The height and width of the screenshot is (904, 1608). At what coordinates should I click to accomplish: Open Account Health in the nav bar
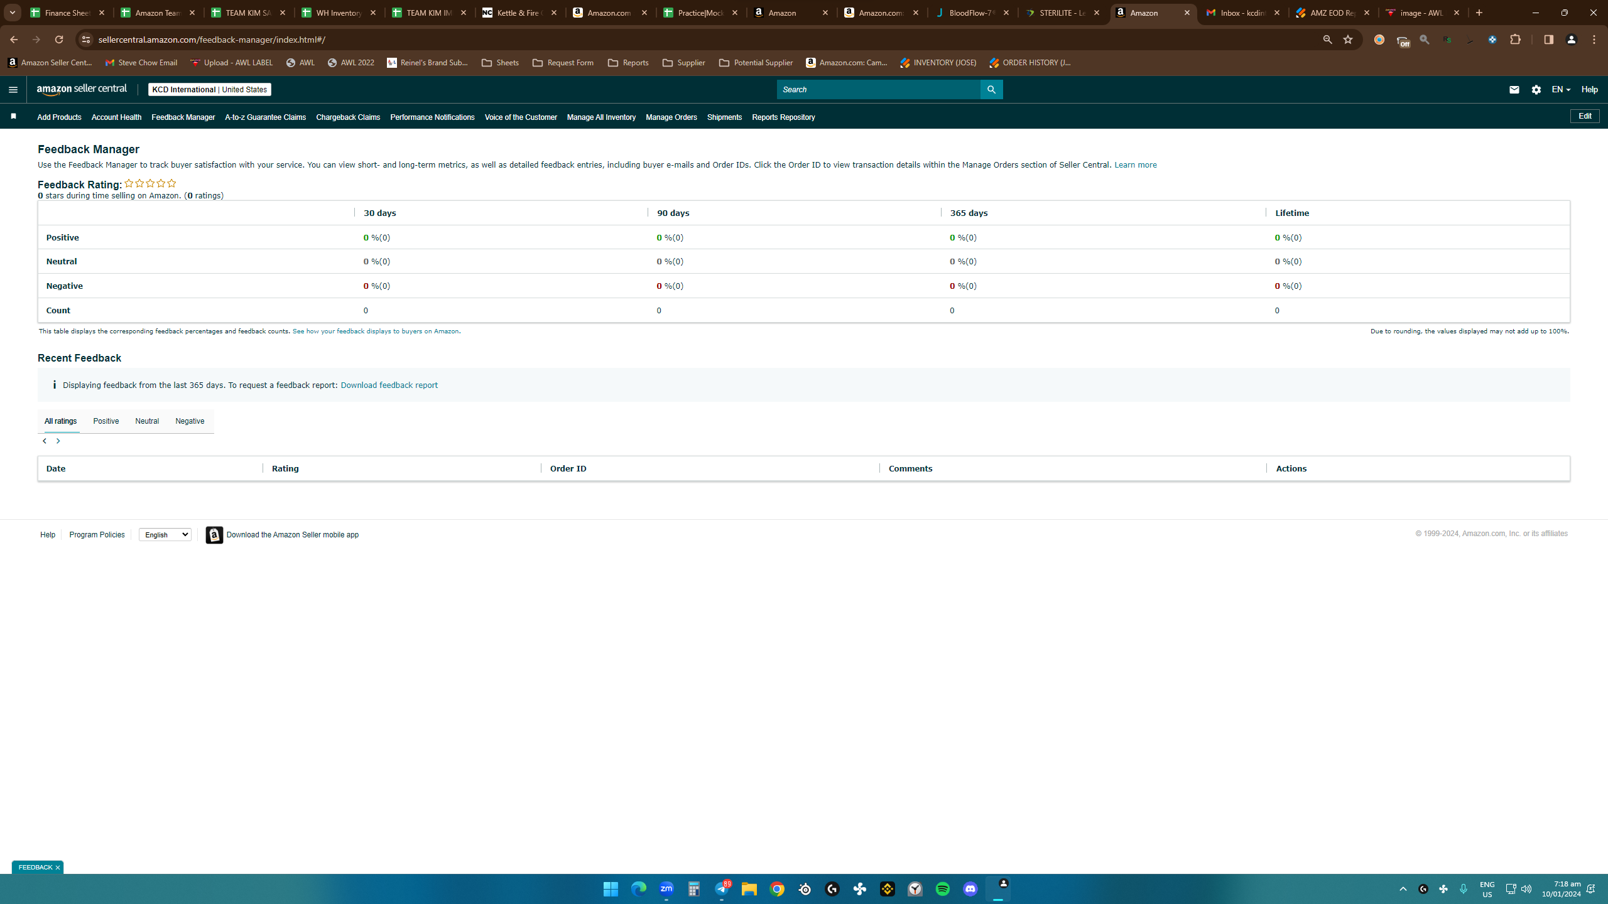point(116,117)
